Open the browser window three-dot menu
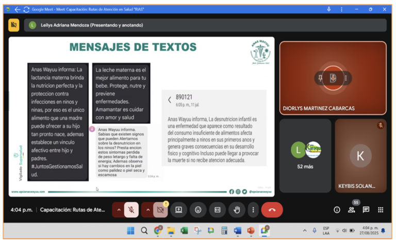Image resolution: width=396 pixels, height=244 pixels. 341,9
